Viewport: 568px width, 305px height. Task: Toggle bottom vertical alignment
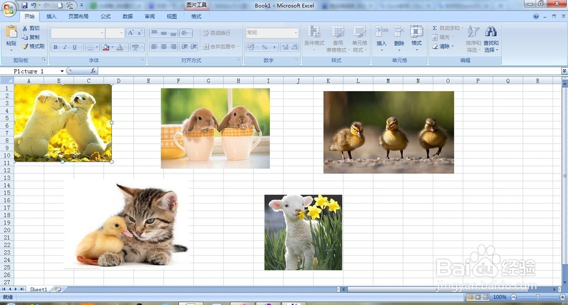pos(173,33)
